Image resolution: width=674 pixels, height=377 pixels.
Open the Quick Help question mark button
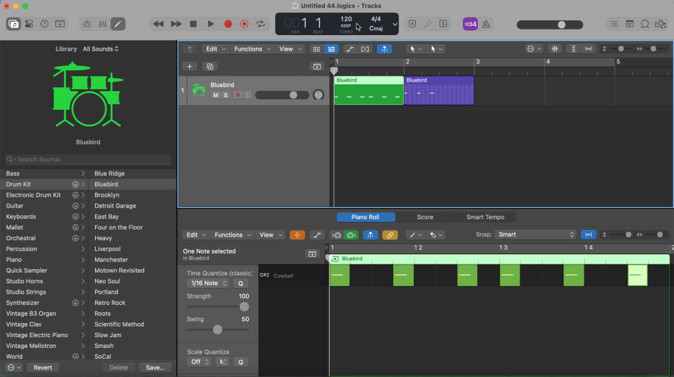click(44, 24)
